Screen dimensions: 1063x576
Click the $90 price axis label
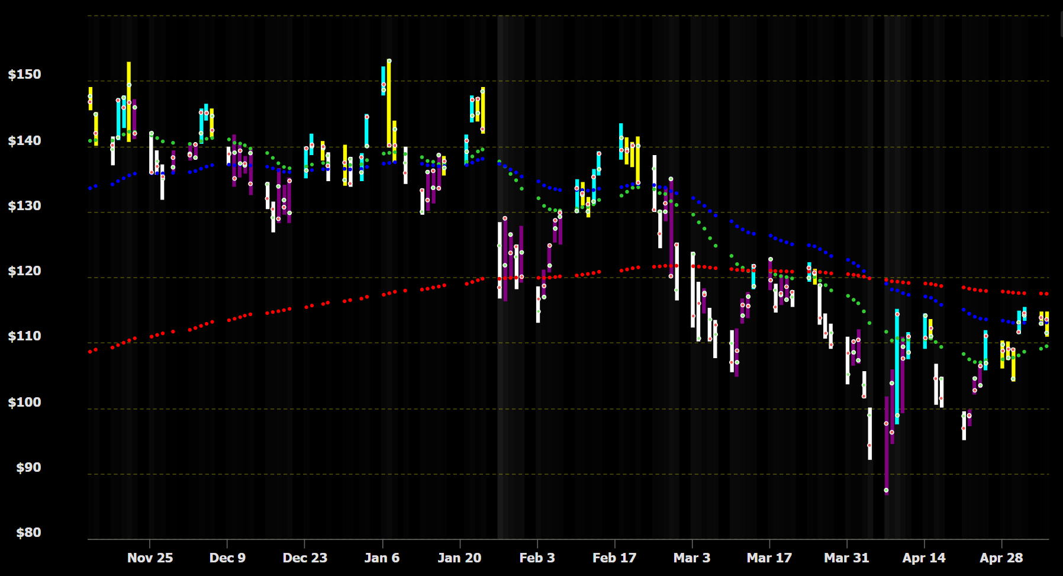click(x=28, y=468)
